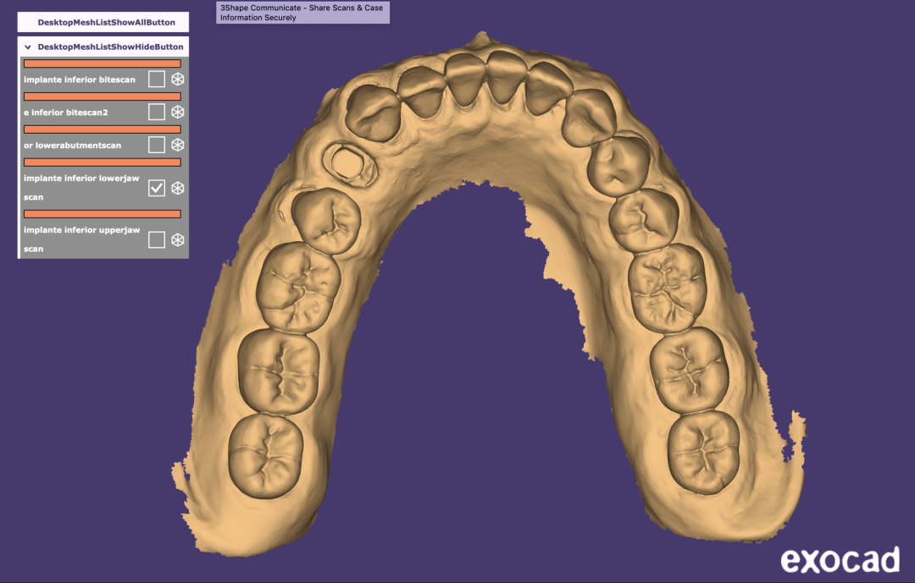Uncheck the implante inferior lowerjaw scan
The height and width of the screenshot is (583, 915).
[157, 188]
